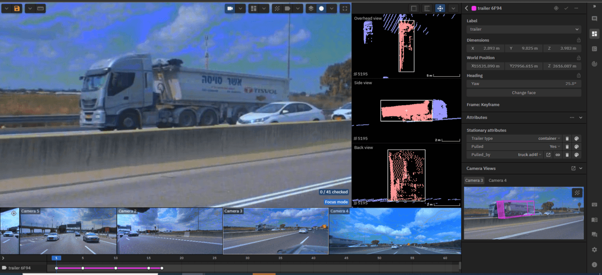Expand the Trailer type container dropdown
The image size is (602, 275).
pos(549,138)
